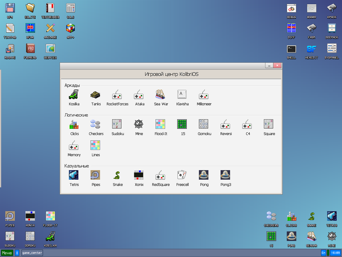
Task: Click the blue arrows taskbar button
Action: 17,253
